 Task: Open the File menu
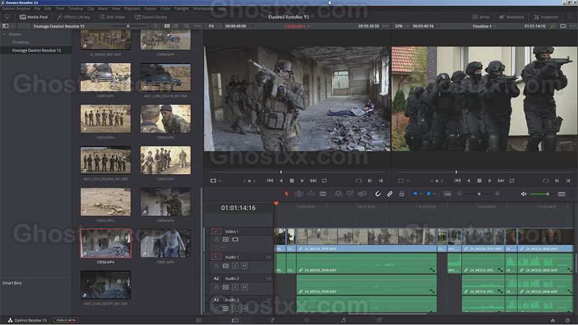click(x=37, y=9)
